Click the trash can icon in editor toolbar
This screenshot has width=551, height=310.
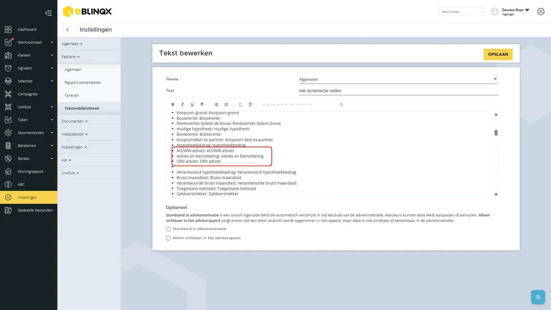click(250, 105)
